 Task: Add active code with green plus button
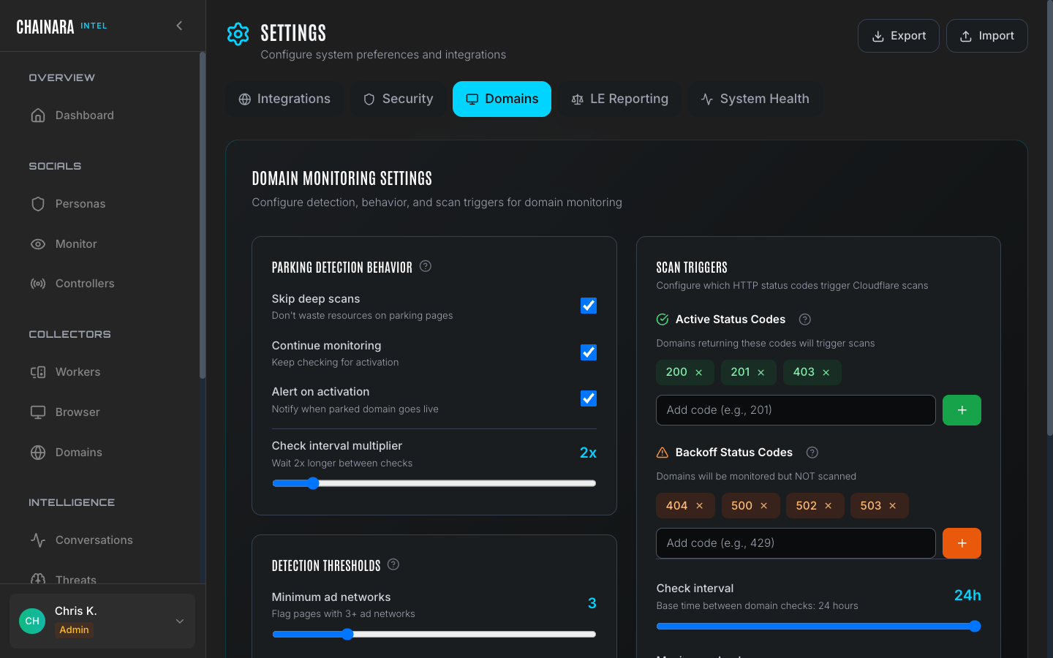tap(962, 410)
